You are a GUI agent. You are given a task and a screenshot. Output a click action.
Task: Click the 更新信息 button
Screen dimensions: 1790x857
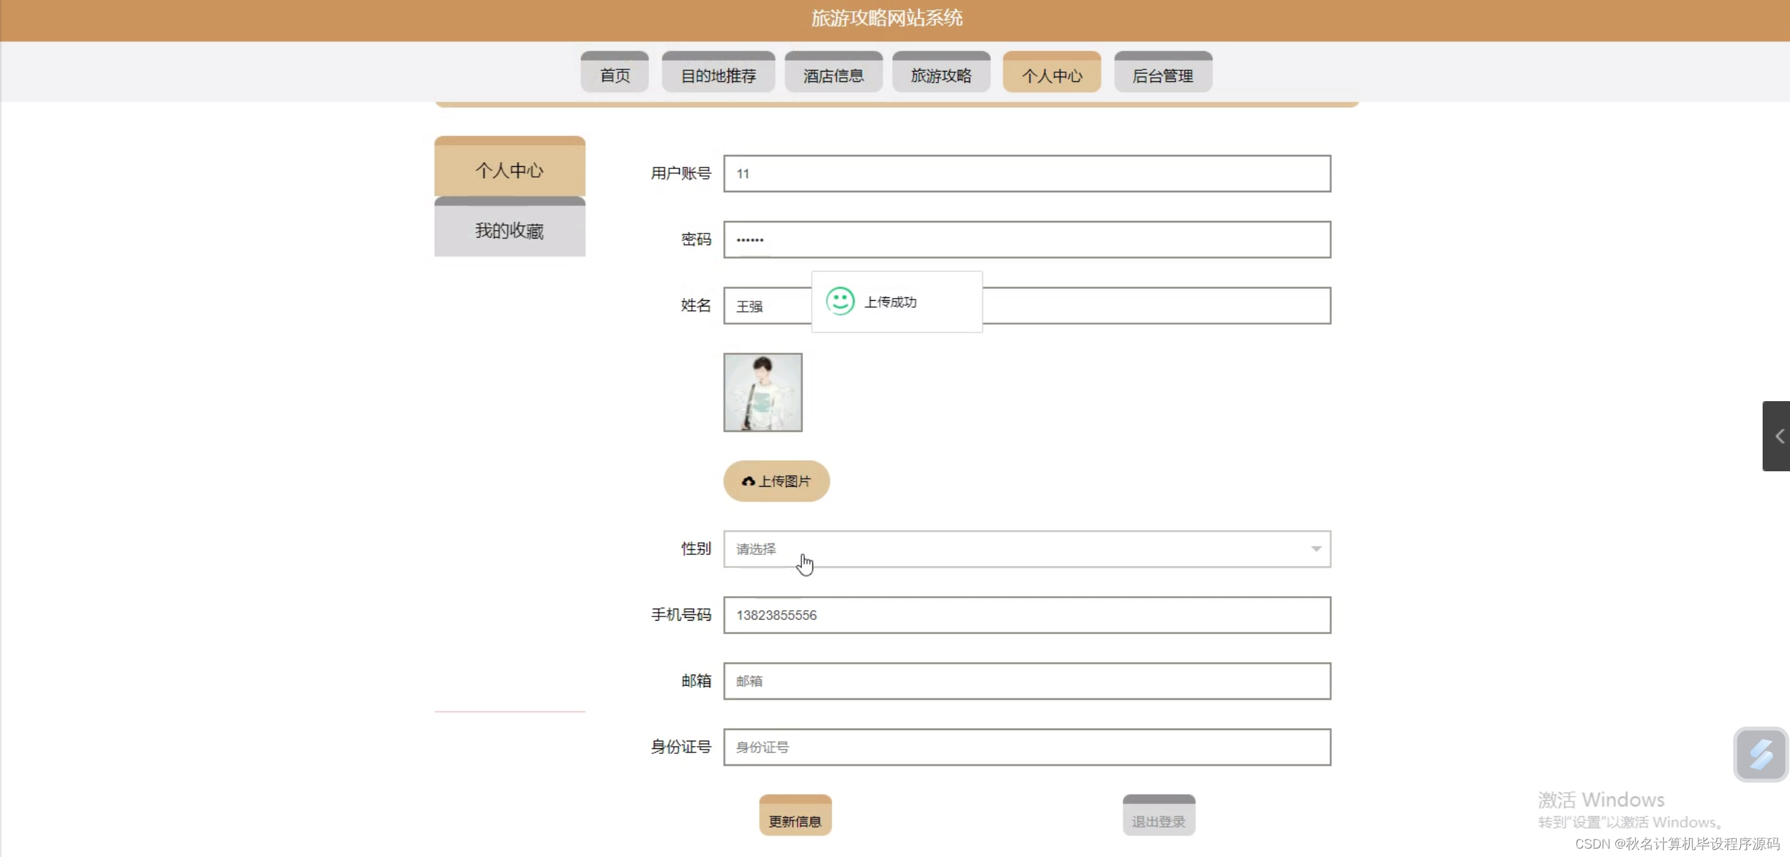coord(795,816)
